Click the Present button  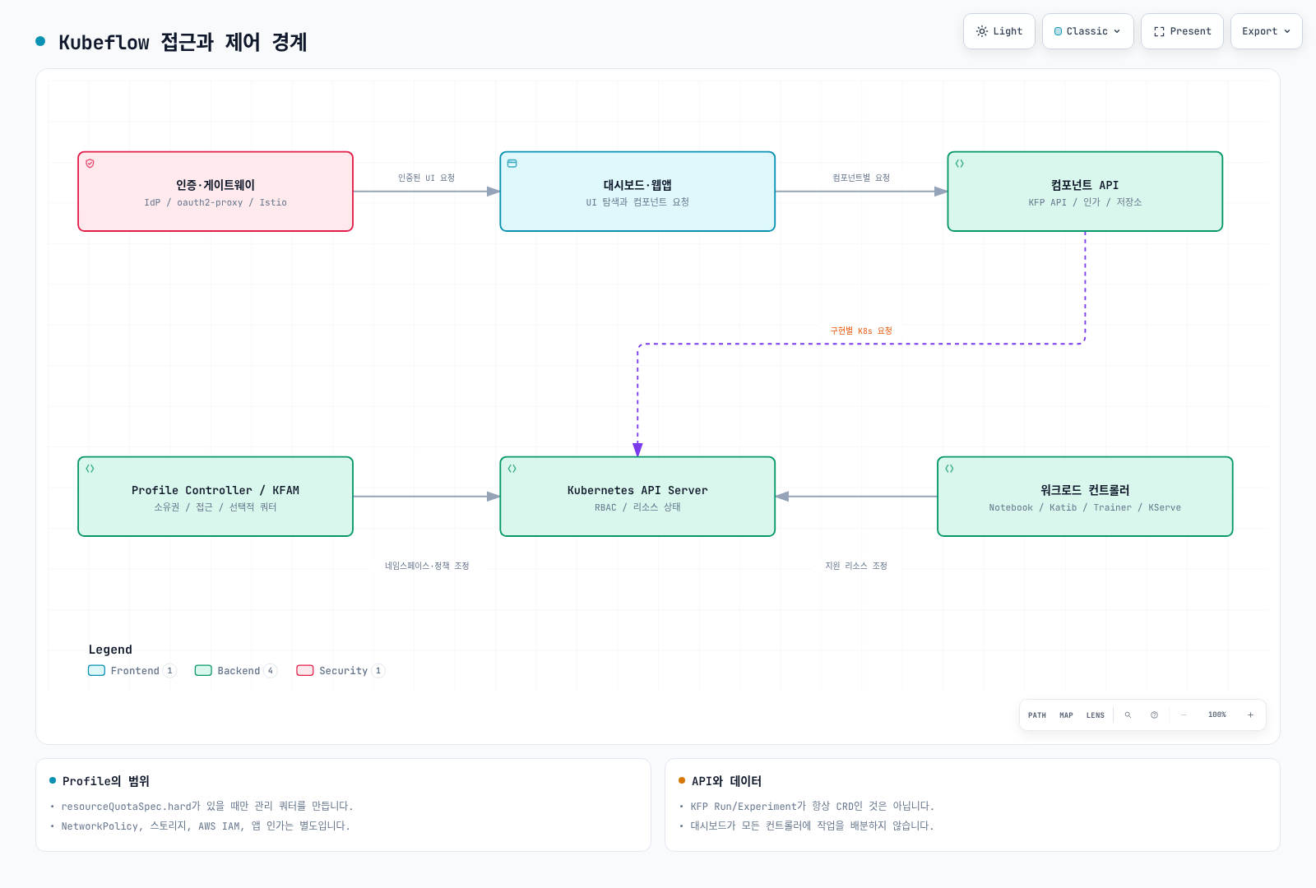(x=1182, y=31)
